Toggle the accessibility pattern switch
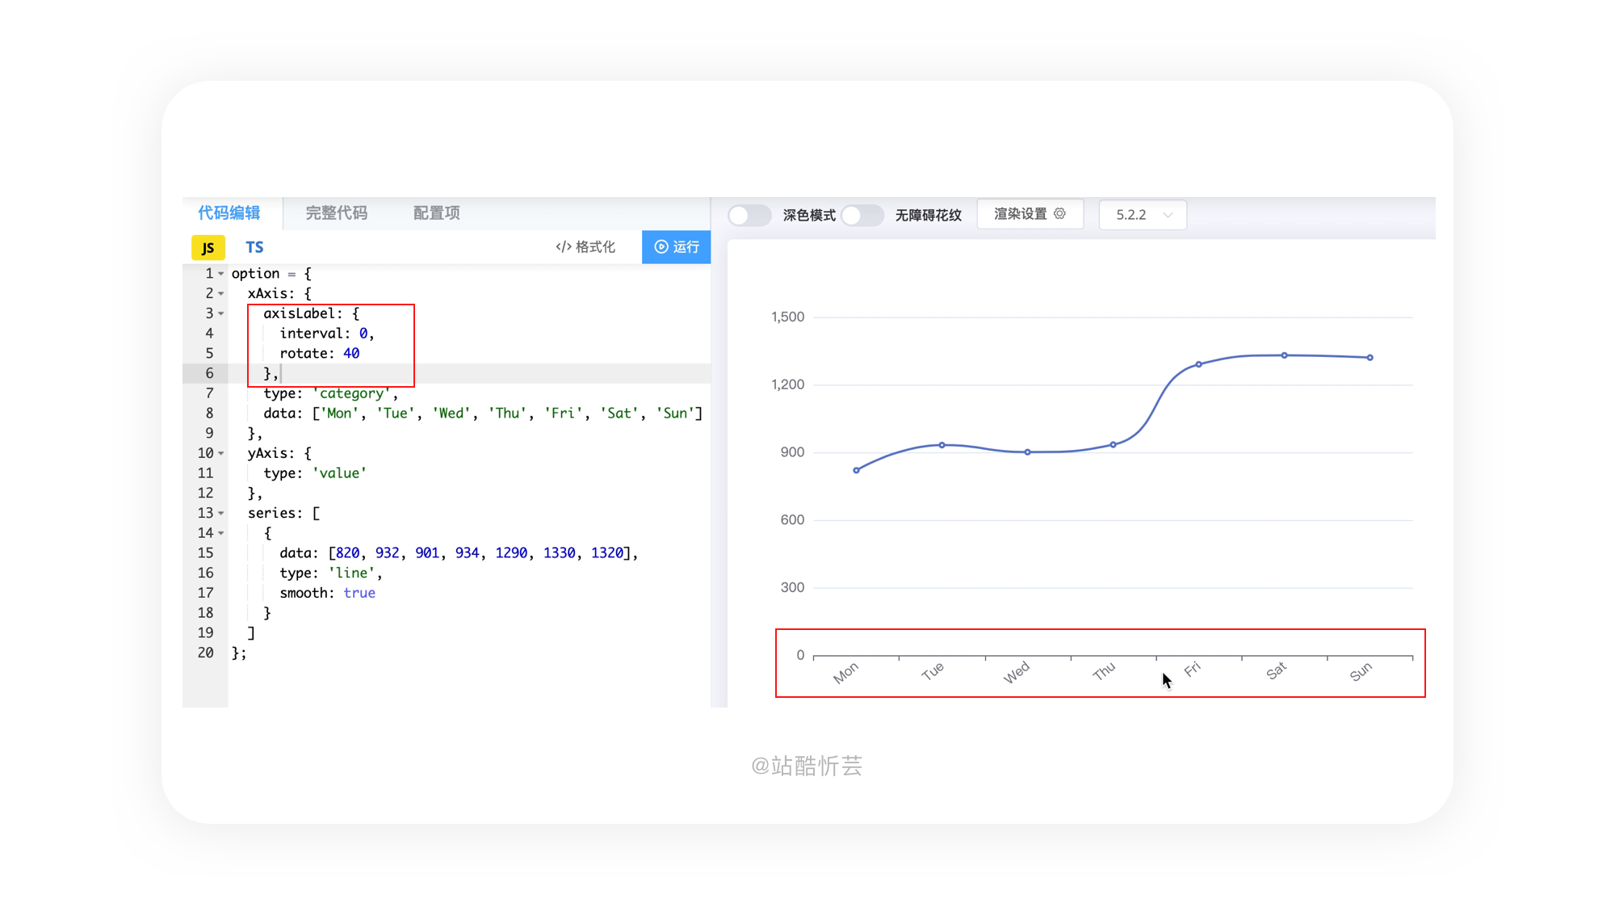Image resolution: width=1615 pixels, height=903 pixels. (861, 215)
